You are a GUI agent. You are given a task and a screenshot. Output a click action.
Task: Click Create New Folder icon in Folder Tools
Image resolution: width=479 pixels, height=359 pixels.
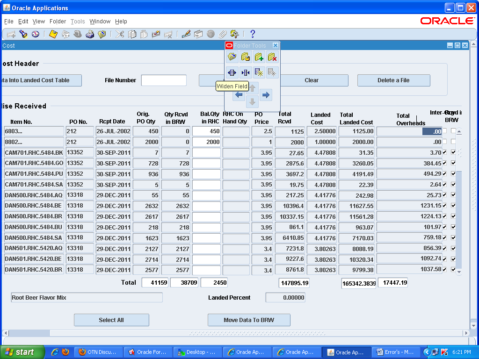click(259, 57)
